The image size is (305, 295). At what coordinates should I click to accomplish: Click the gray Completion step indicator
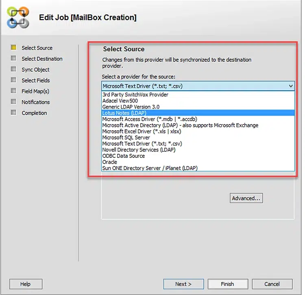click(x=13, y=112)
